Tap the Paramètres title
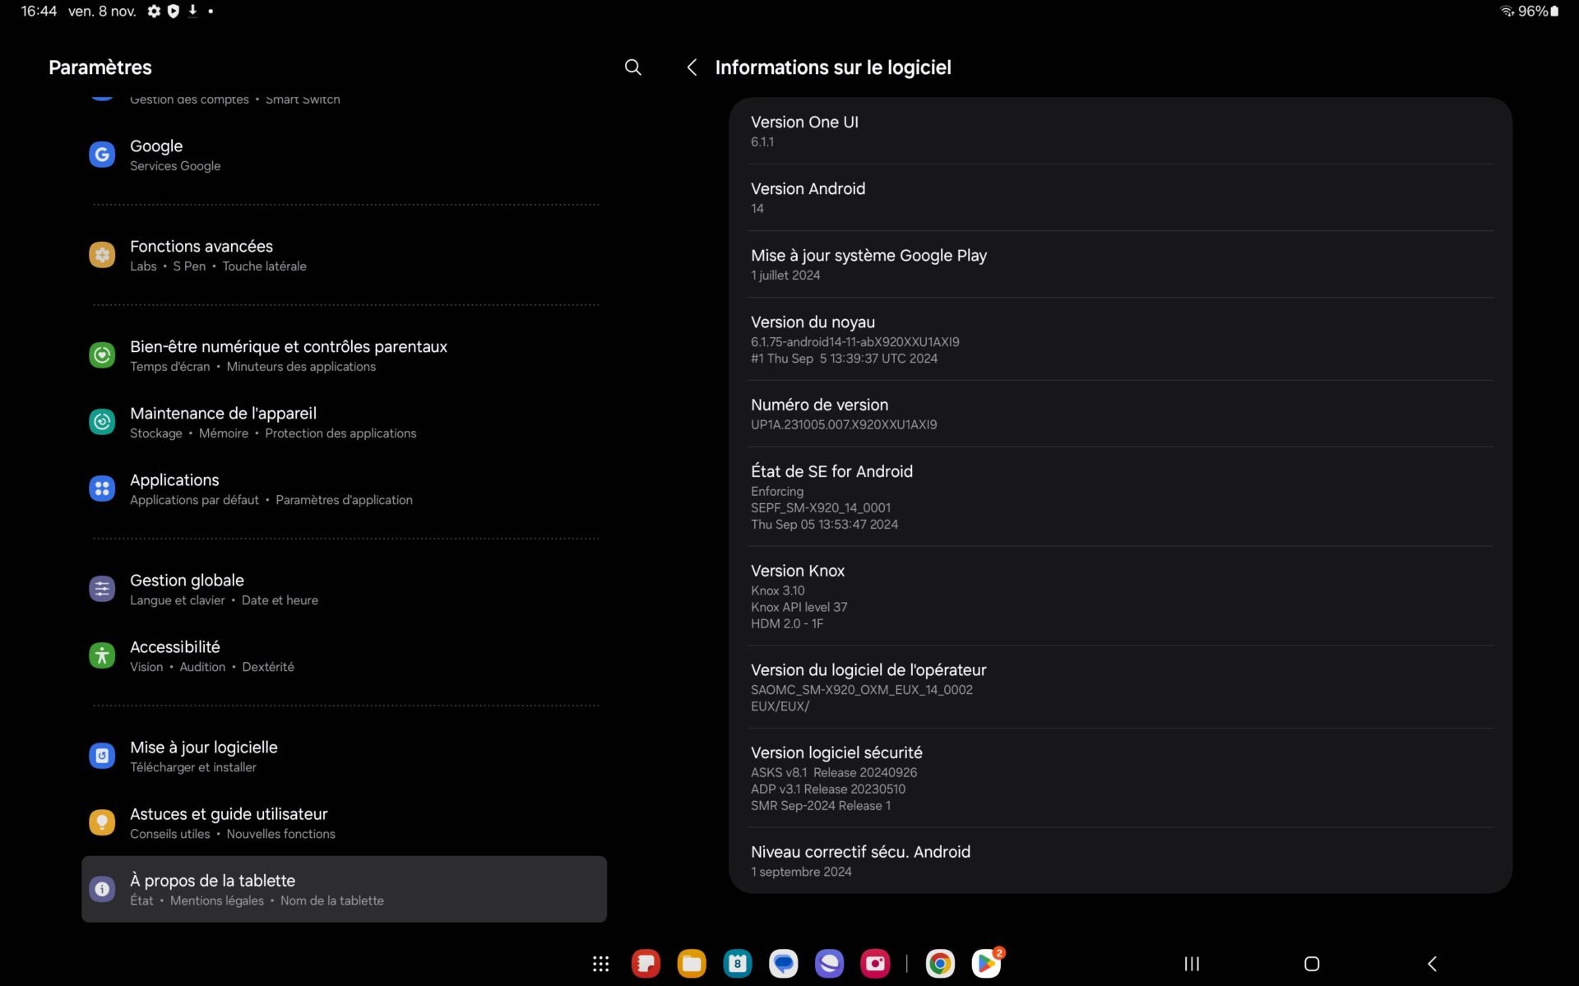Image resolution: width=1579 pixels, height=986 pixels. (100, 67)
